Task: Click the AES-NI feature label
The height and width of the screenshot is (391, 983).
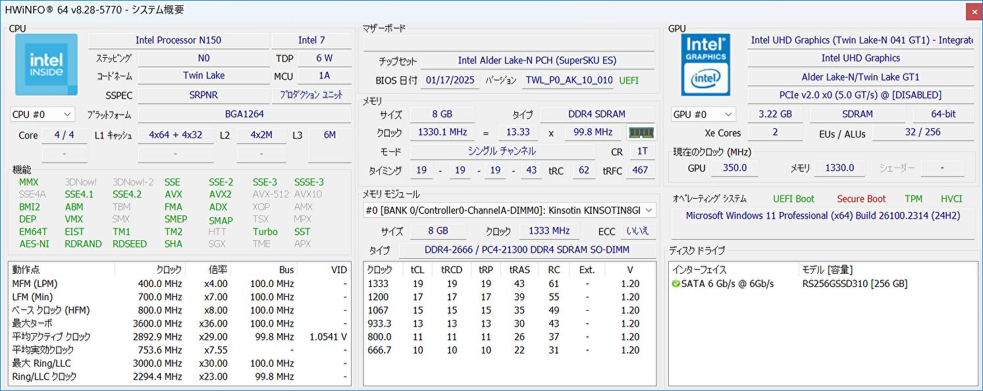Action: click(34, 244)
